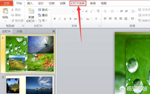The image size is (150, 94).
Task: Open the 视图 ribbon tab
Action: (103, 3)
